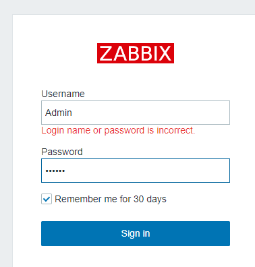Click the red ZABBIX logo
The height and width of the screenshot is (267, 255).
pos(136,53)
